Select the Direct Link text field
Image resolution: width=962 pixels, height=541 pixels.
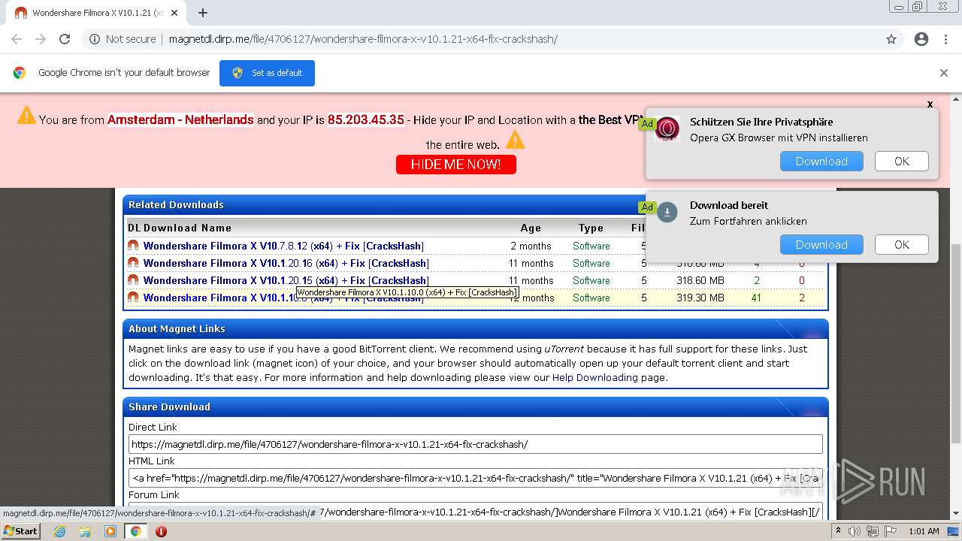(x=476, y=444)
